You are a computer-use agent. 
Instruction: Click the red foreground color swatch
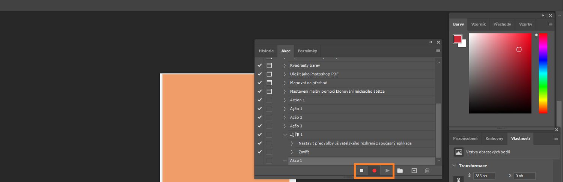[457, 39]
